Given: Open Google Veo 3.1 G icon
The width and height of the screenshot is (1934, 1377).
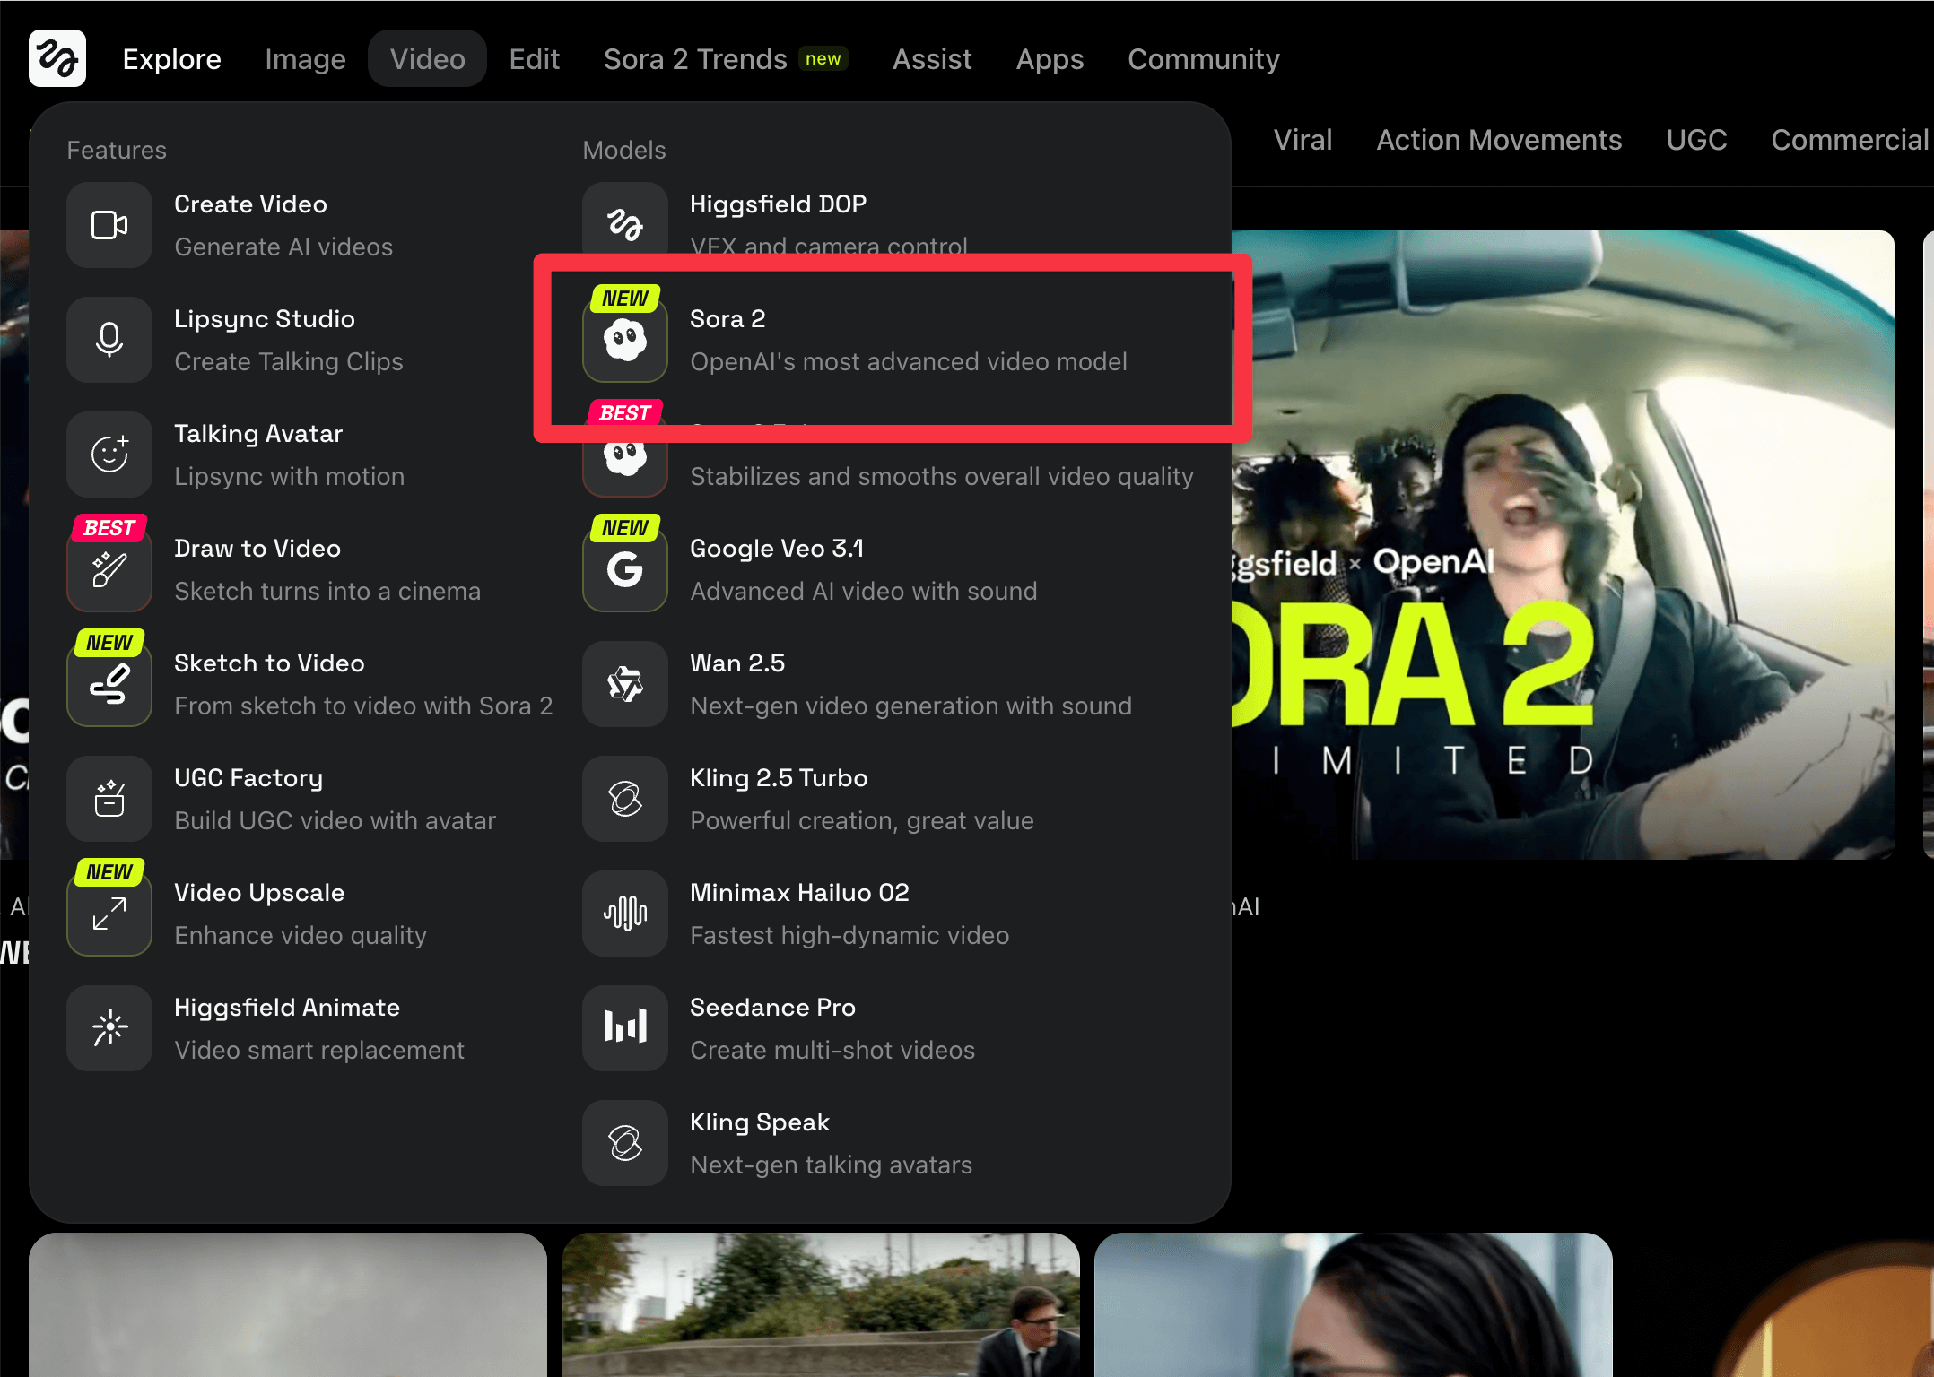Looking at the screenshot, I should (625, 569).
